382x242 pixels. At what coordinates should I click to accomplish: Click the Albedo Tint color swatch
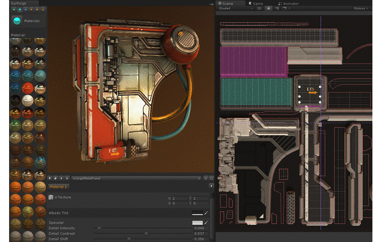[x=197, y=213]
